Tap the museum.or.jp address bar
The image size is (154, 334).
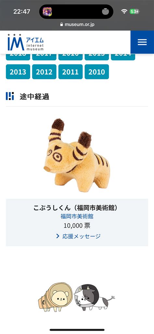(77, 24)
